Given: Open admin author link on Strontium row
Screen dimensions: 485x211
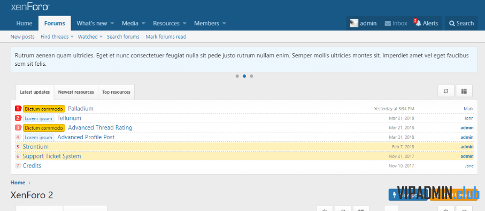Looking at the screenshot, I should tap(467, 147).
